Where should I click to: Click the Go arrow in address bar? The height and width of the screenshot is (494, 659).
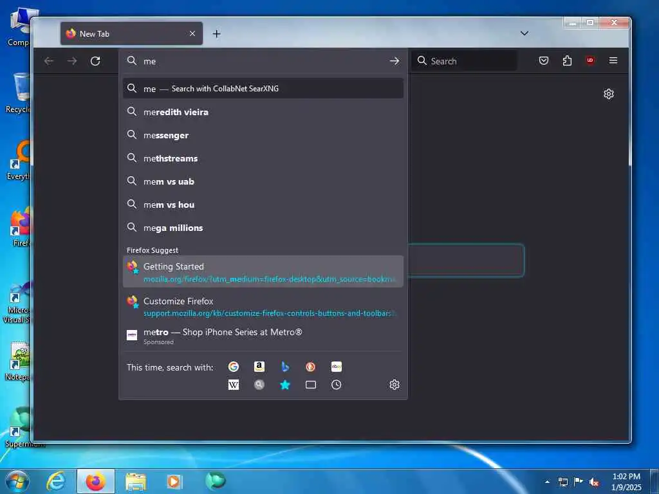[394, 61]
